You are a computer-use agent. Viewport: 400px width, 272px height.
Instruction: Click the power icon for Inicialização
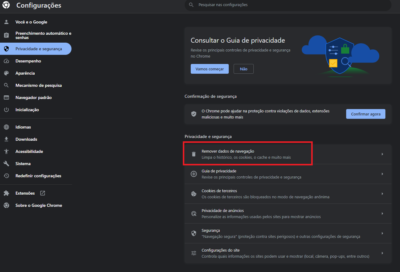point(6,110)
